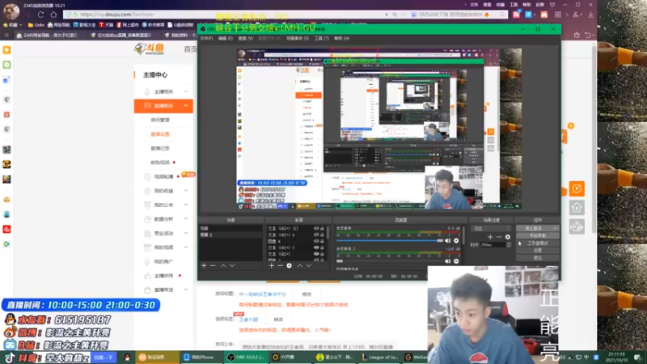Select 场景 2 in the scenes list

[x=230, y=235]
